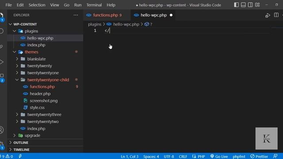Open the View menu
Image resolution: width=283 pixels, height=159 pixels.
pos(54,5)
